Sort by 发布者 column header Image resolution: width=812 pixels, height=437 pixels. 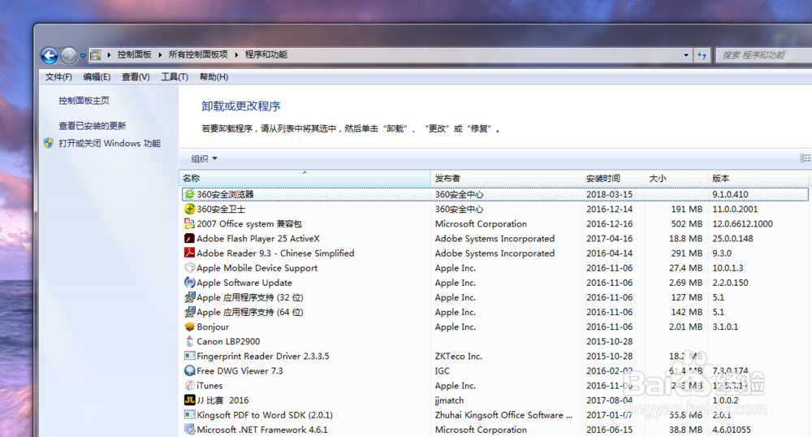(506, 178)
